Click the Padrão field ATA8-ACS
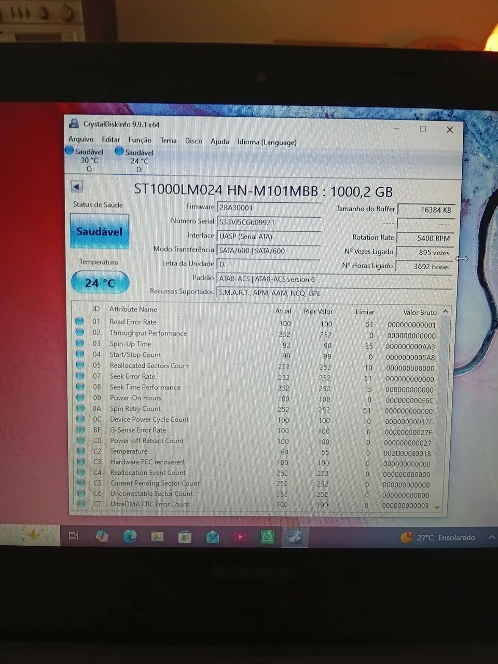The height and width of the screenshot is (664, 498). coord(334,279)
